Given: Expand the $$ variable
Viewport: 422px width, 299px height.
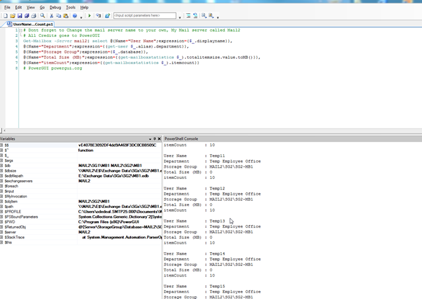Looking at the screenshot, I should [x=1, y=145].
